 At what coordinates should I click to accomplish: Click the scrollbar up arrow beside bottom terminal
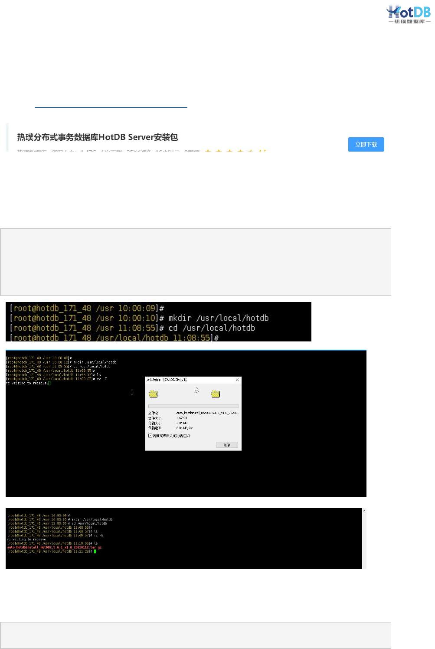tap(364, 511)
